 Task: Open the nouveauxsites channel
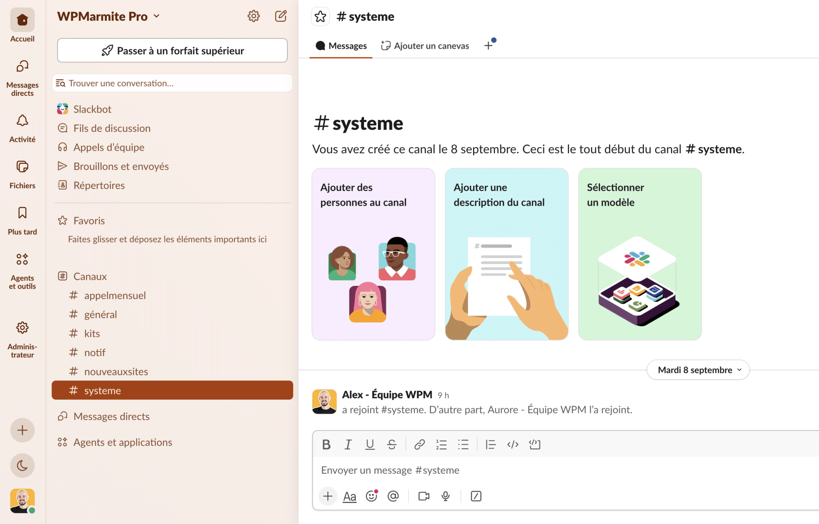(x=172, y=372)
